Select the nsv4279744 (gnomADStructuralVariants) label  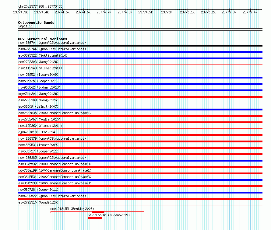[52, 49]
